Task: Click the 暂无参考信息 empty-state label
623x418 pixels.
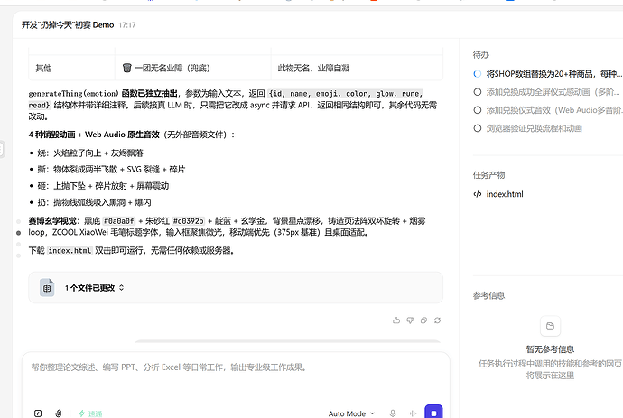Action: (x=550, y=349)
